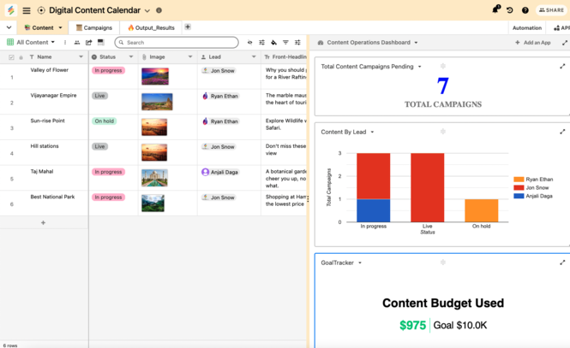Click Add an App button

pos(532,42)
